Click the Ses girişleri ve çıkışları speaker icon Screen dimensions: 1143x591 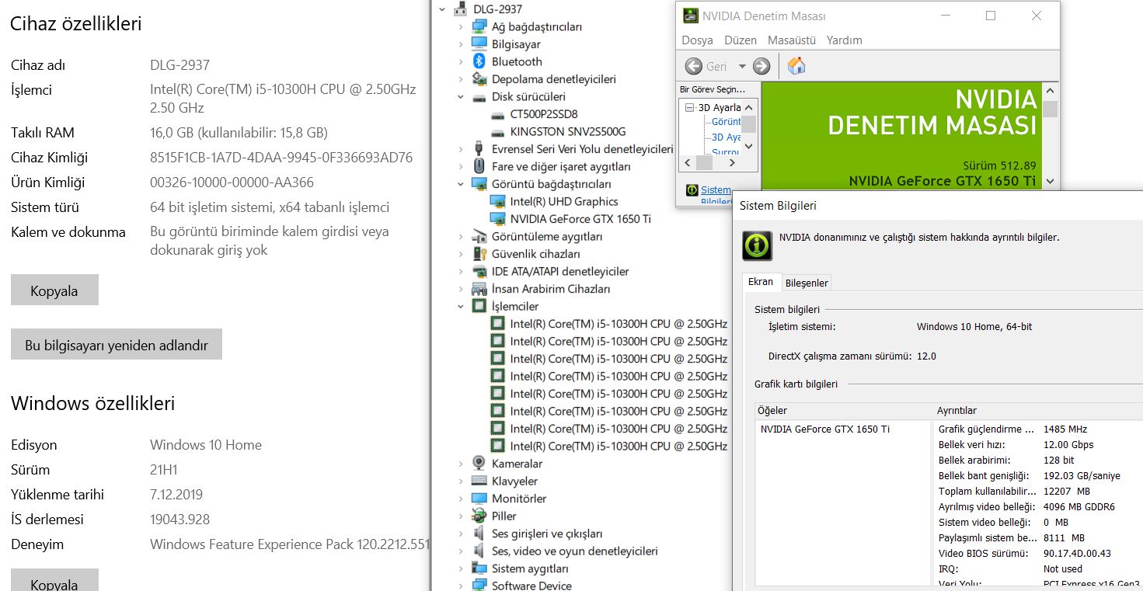click(x=479, y=534)
